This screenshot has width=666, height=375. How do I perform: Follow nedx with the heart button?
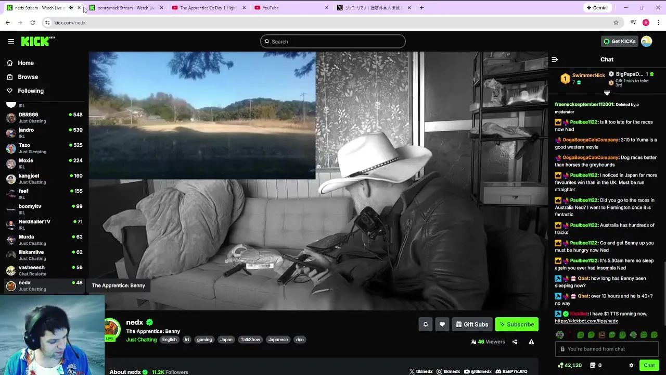coord(442,324)
